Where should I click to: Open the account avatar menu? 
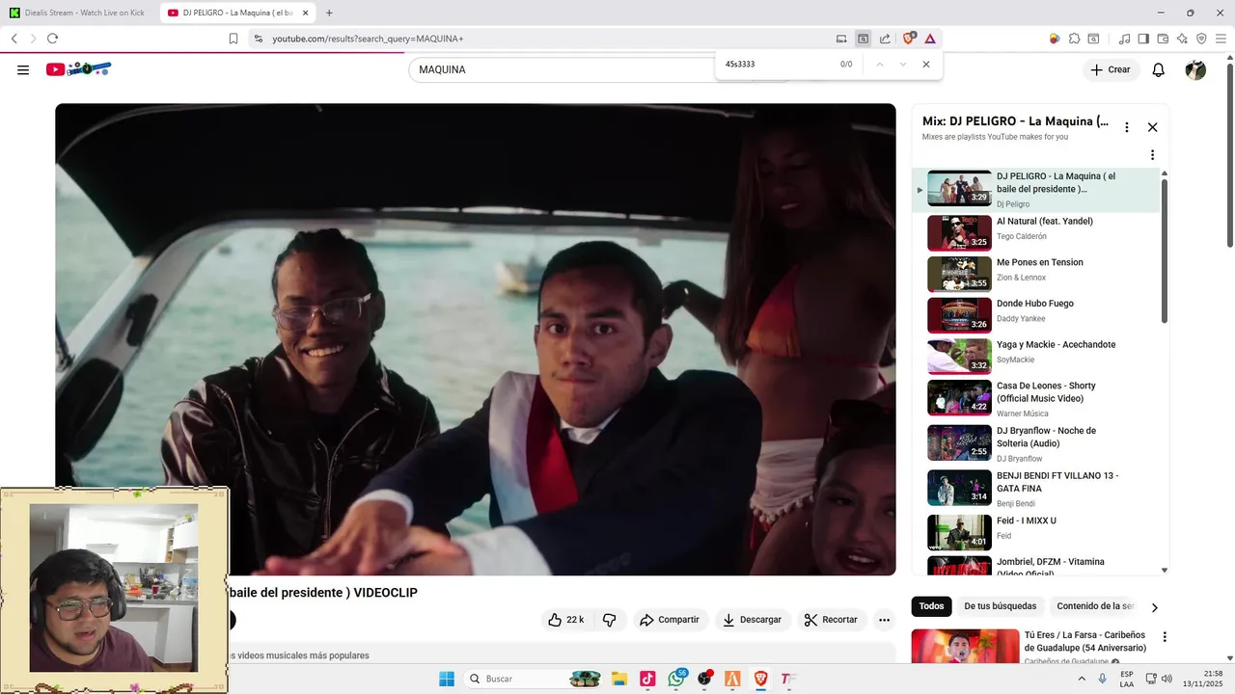1195,69
